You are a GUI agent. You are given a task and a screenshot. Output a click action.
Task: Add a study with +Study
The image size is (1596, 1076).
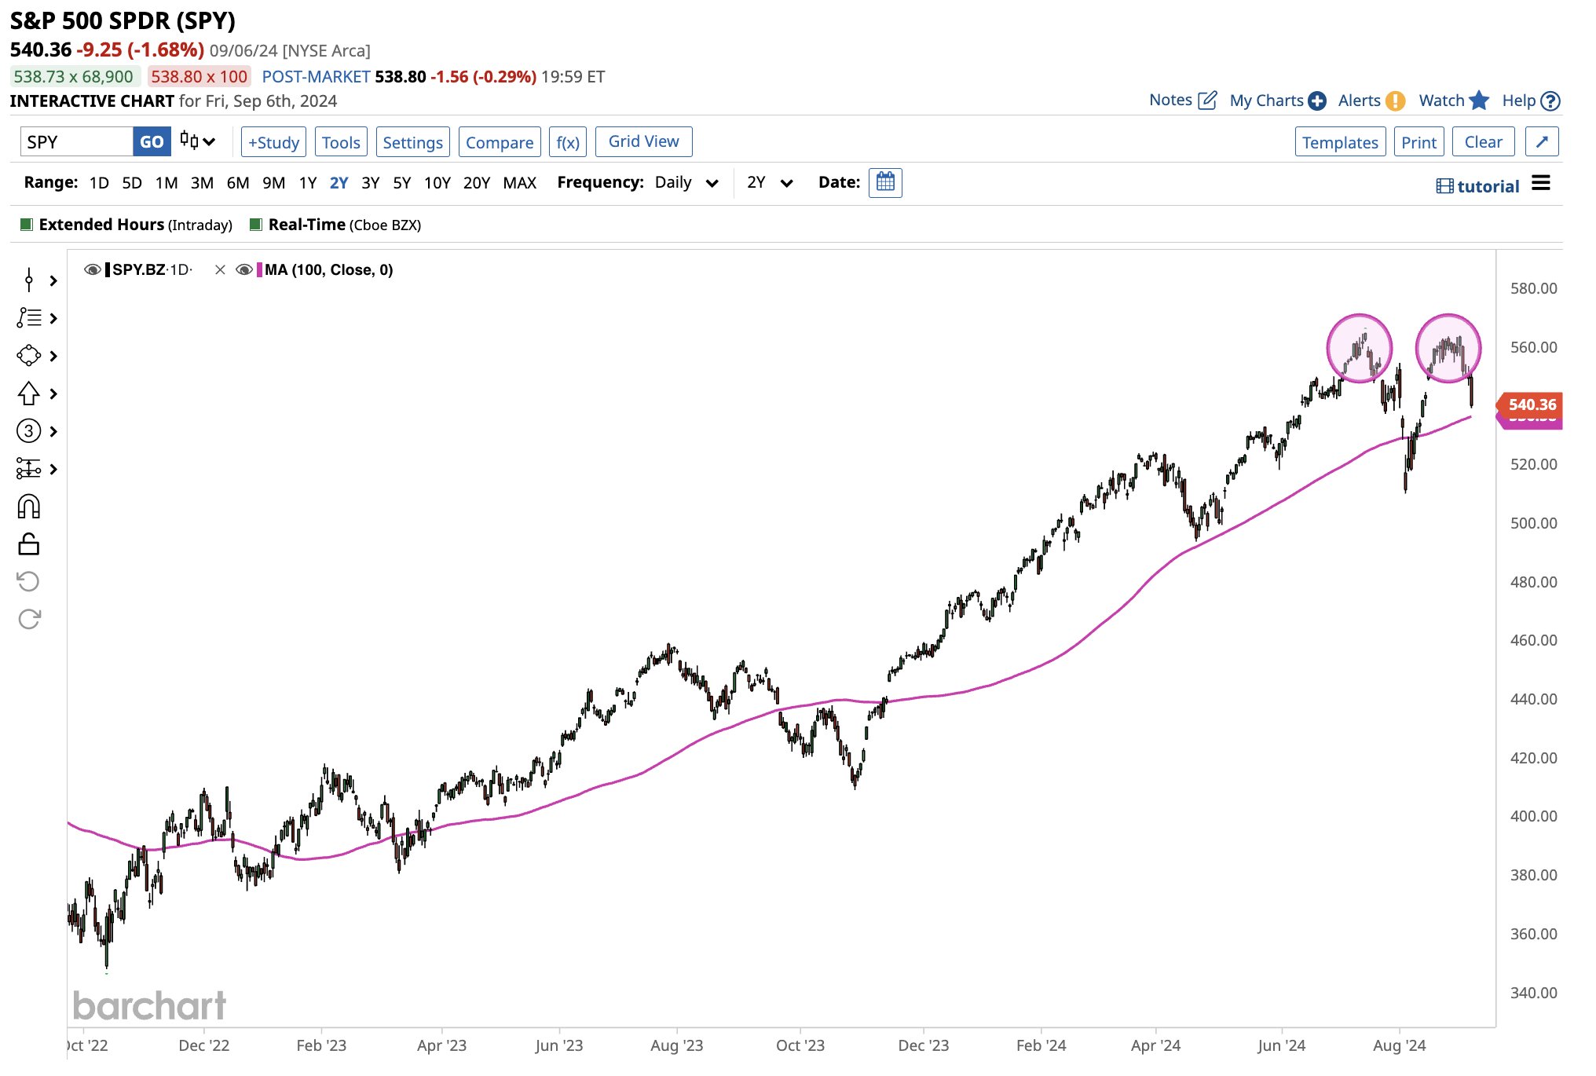tap(273, 142)
